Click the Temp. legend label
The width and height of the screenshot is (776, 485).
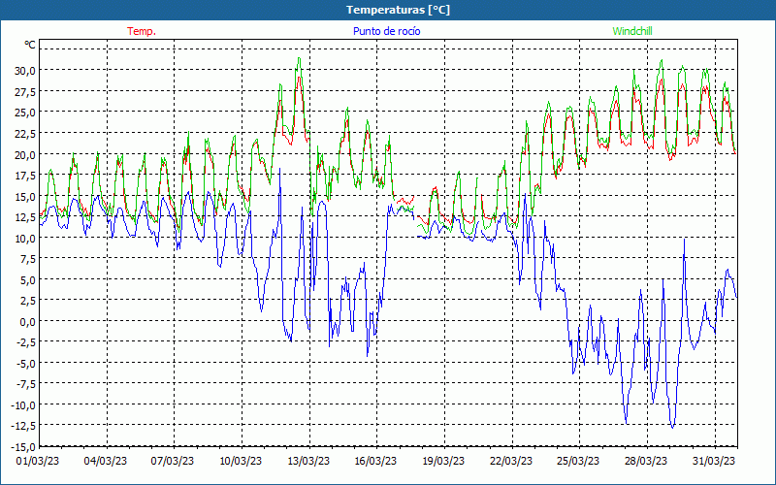click(x=142, y=31)
